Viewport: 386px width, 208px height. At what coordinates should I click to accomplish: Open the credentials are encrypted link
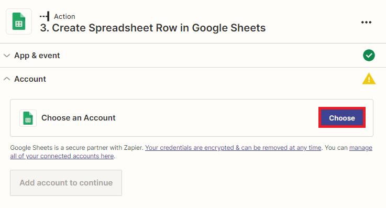pyautogui.click(x=233, y=148)
